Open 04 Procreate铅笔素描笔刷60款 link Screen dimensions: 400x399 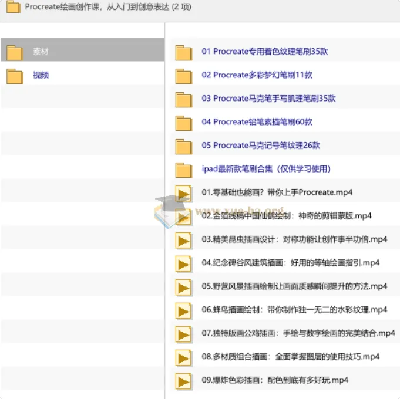(257, 122)
